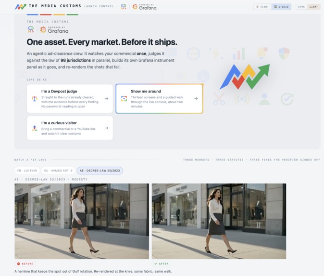This screenshot has width=324, height=276.
Task: Click the red color bar above the hero
Action: click(46, 14)
